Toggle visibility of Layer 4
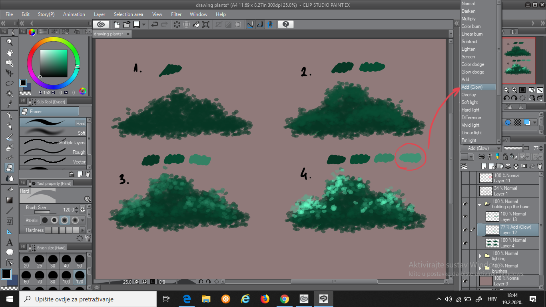This screenshot has width=546, height=307. pos(465,243)
